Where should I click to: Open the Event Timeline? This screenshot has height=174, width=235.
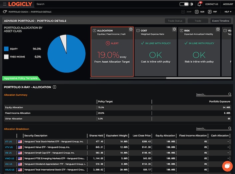(221, 21)
